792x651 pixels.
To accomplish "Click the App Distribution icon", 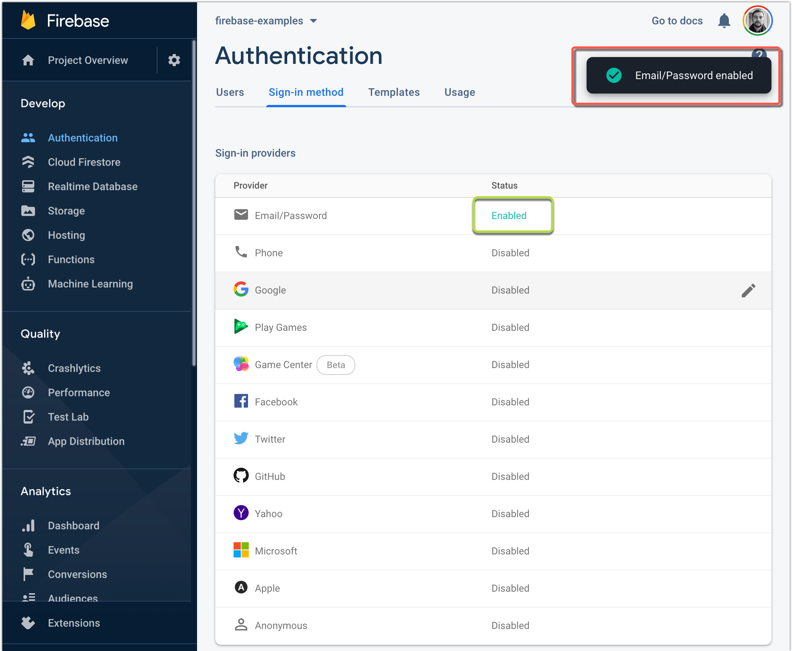I will tap(28, 441).
